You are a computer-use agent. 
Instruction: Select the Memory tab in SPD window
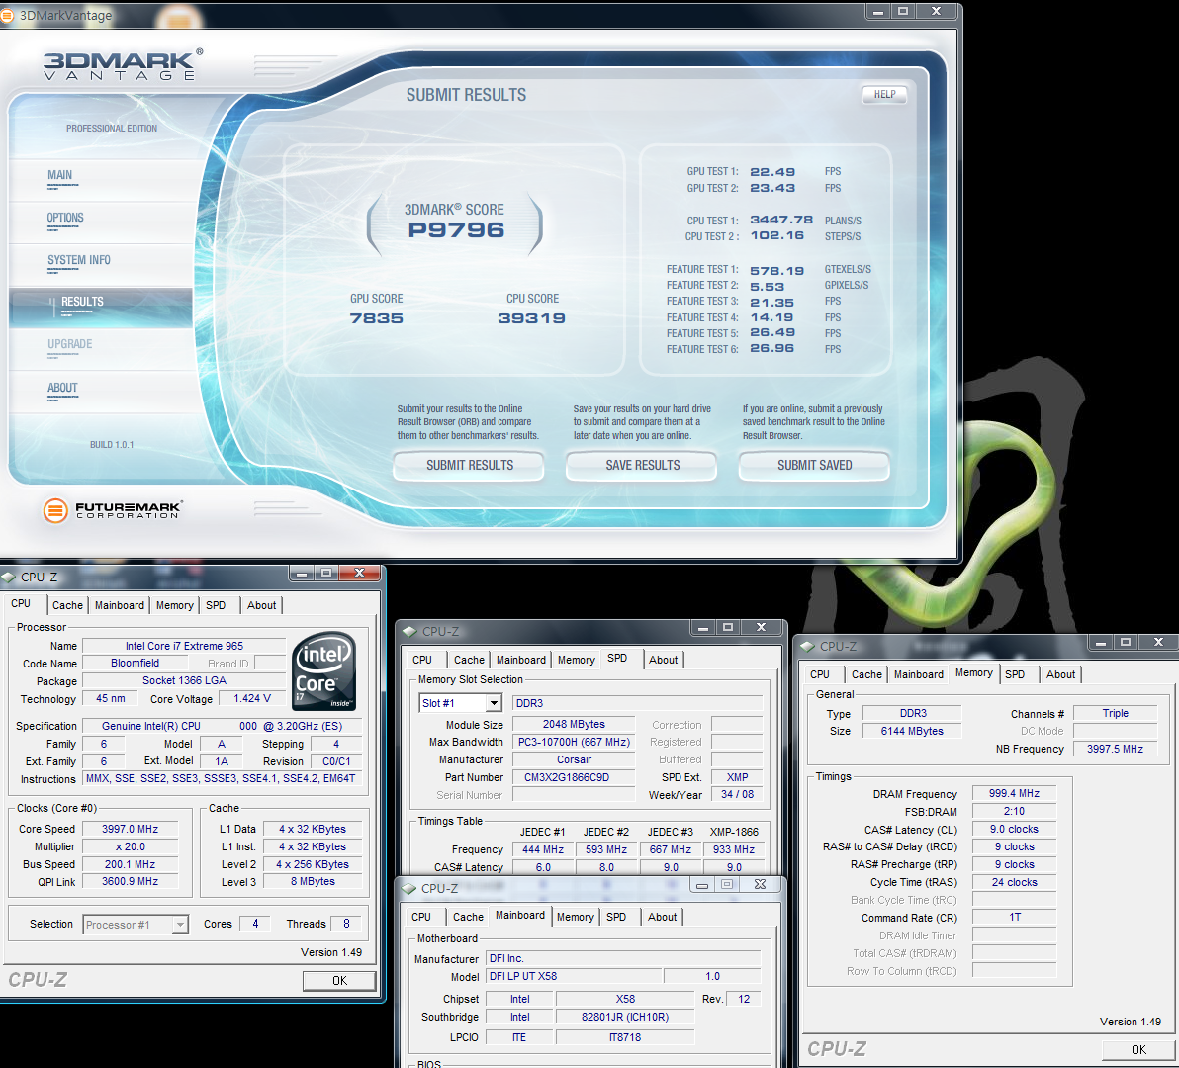(x=576, y=660)
